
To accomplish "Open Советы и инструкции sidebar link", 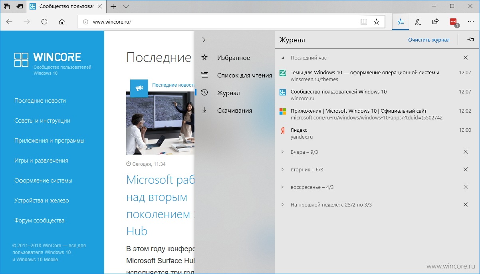I will pos(42,121).
